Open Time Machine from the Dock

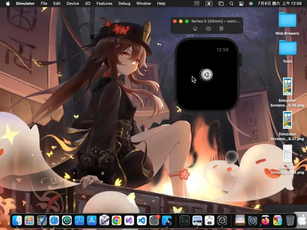(67, 220)
